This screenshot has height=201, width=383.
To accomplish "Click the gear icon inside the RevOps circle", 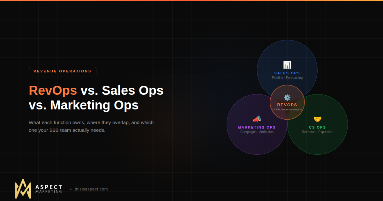I will (x=287, y=97).
